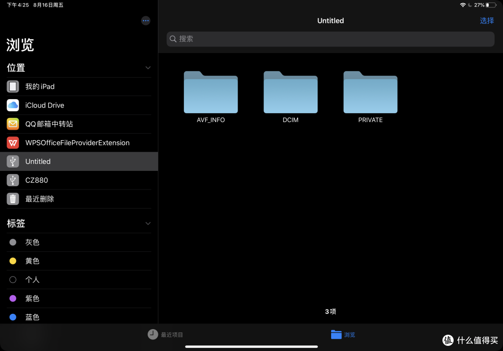Screen dimensions: 503x351
Task: Open the AVF_INFO folder
Action: point(211,92)
